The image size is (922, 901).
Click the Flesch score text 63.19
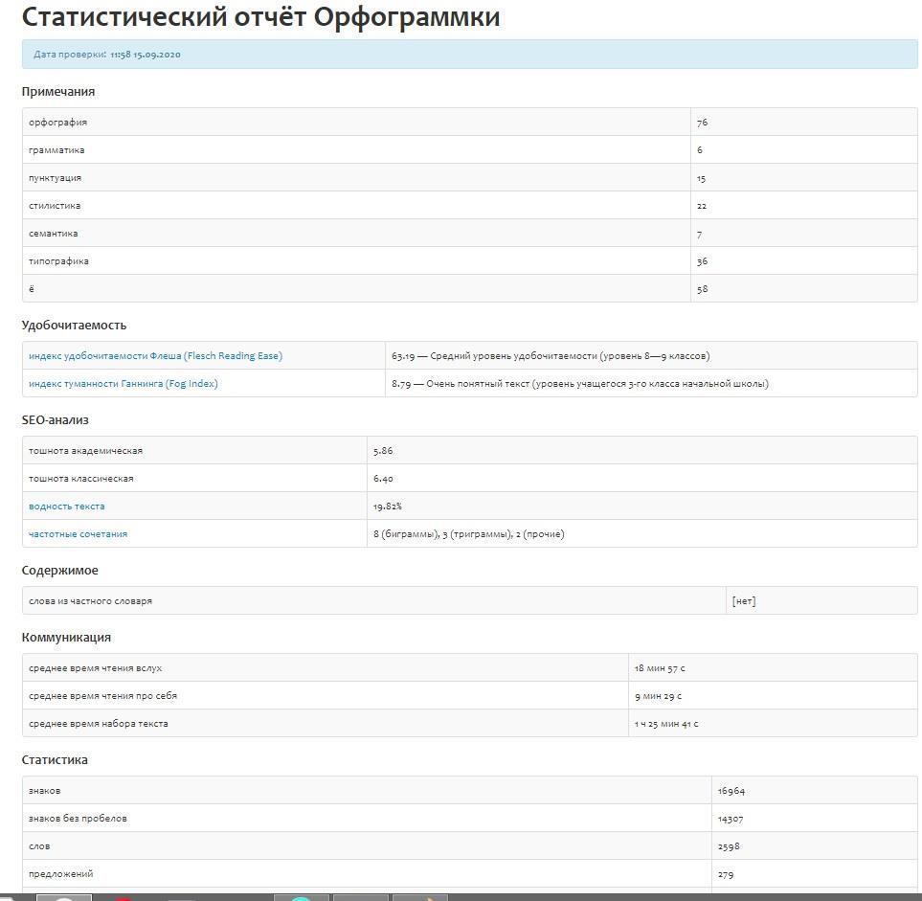pos(402,356)
